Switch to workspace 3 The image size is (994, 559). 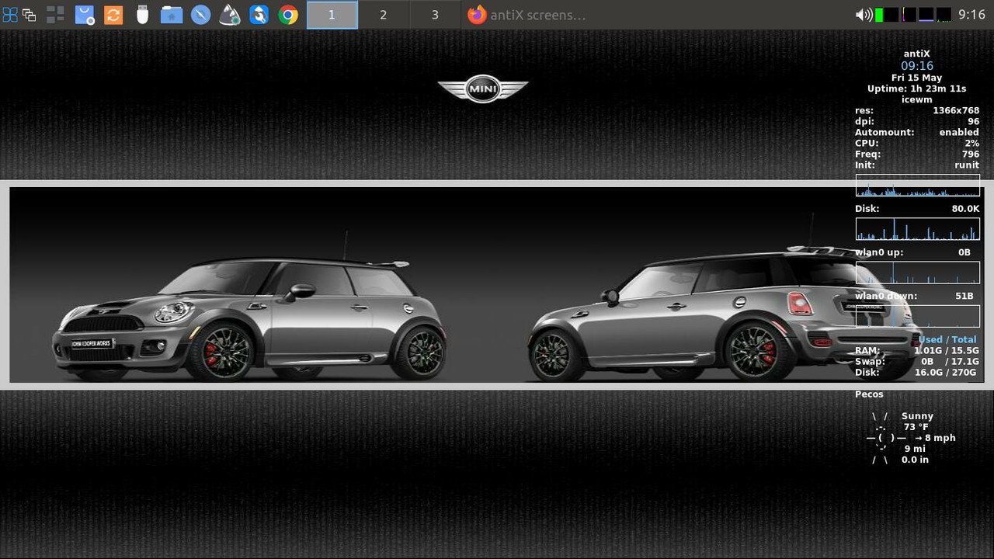pos(435,15)
